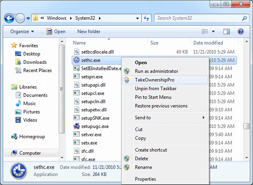The height and width of the screenshot is (185, 253).
Task: Select Computer in the navigation pane
Action: click(30, 153)
